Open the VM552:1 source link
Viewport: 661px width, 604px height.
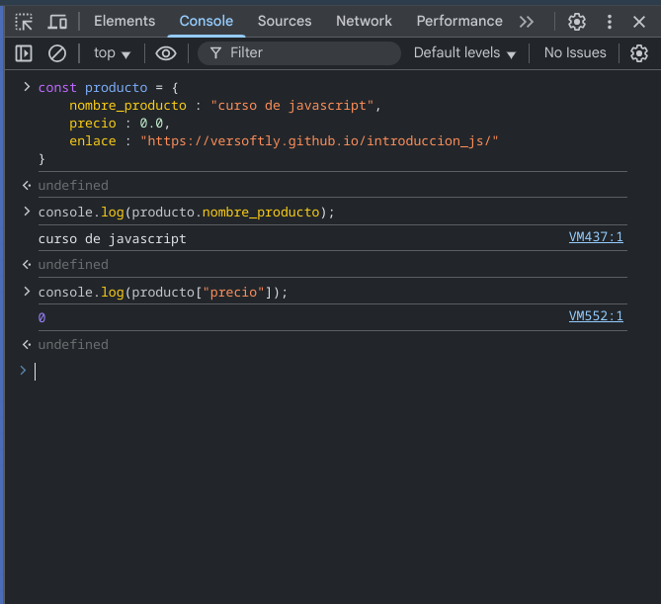(x=596, y=316)
